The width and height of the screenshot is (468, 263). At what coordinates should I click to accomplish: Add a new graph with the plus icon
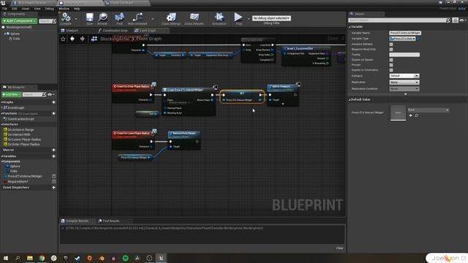pos(53,102)
